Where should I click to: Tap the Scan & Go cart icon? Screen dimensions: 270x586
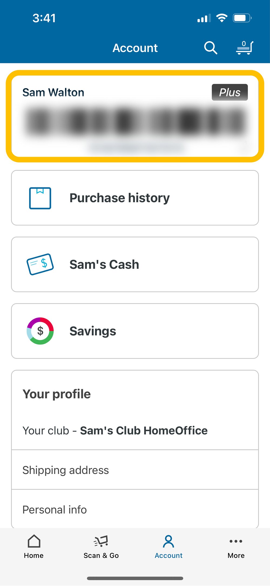point(101,541)
